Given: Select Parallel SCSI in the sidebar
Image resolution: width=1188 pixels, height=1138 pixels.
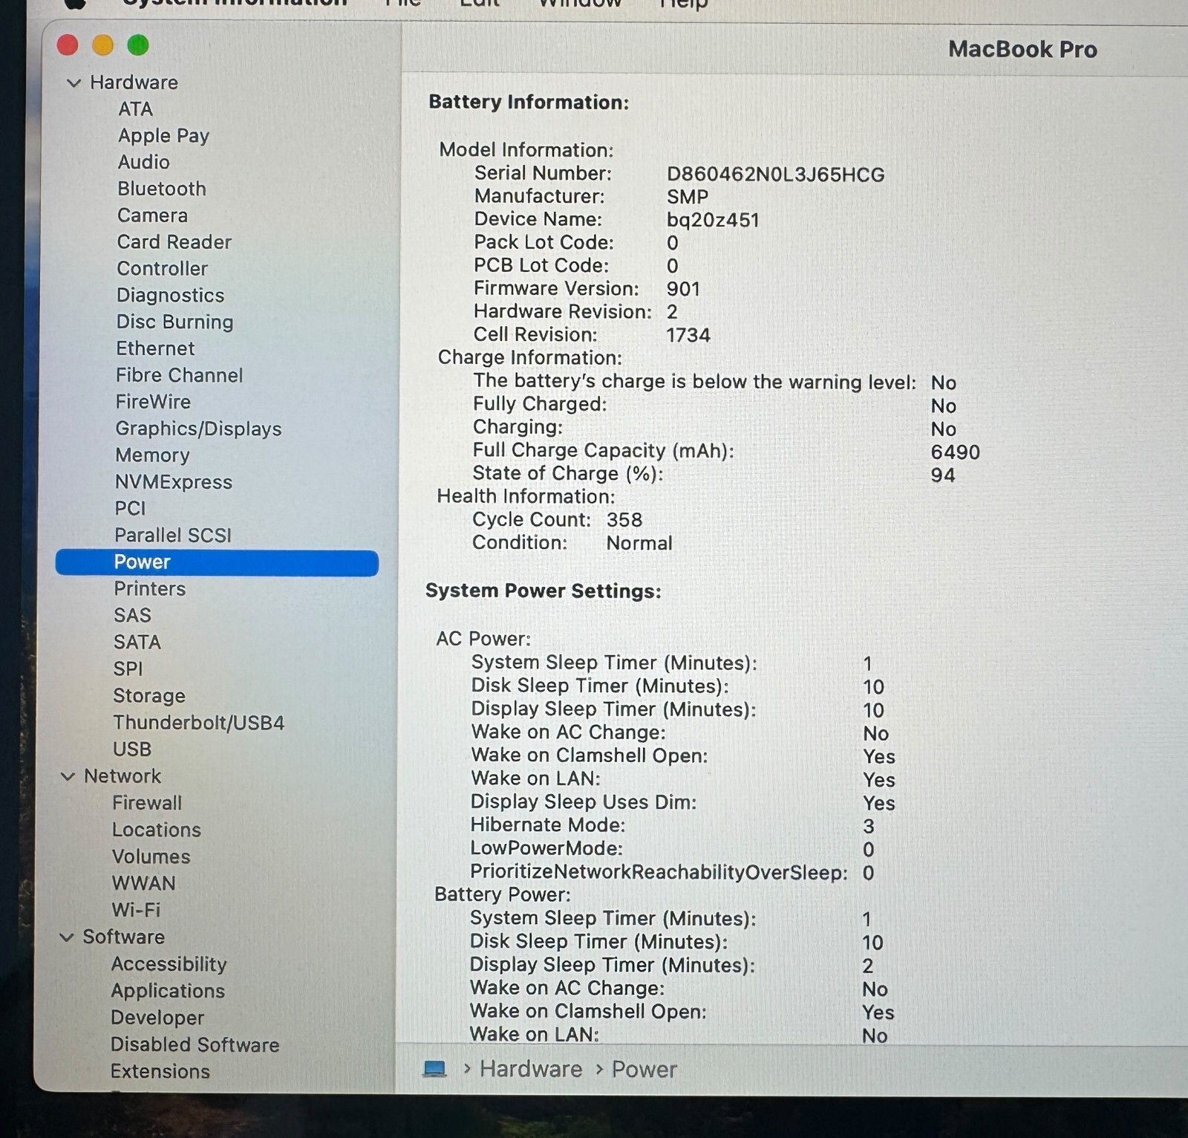Looking at the screenshot, I should [x=173, y=536].
